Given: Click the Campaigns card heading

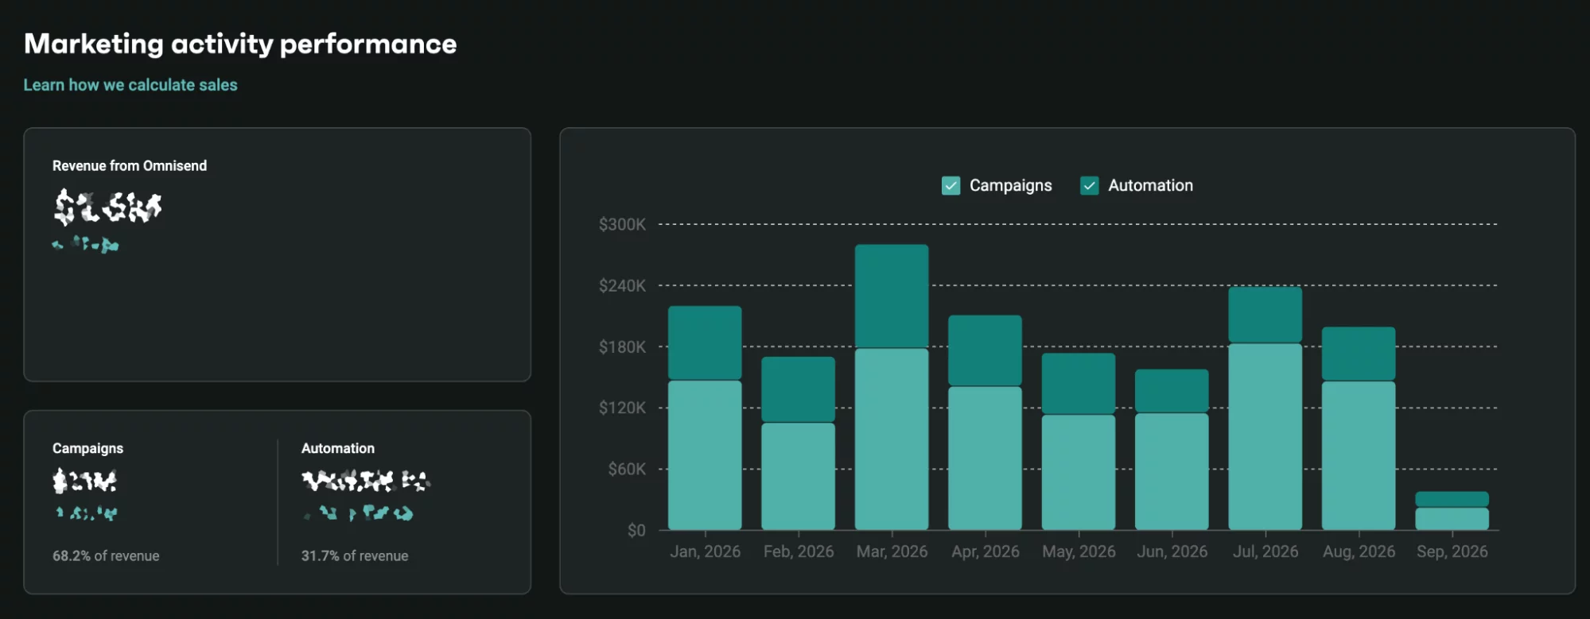Looking at the screenshot, I should coord(87,449).
